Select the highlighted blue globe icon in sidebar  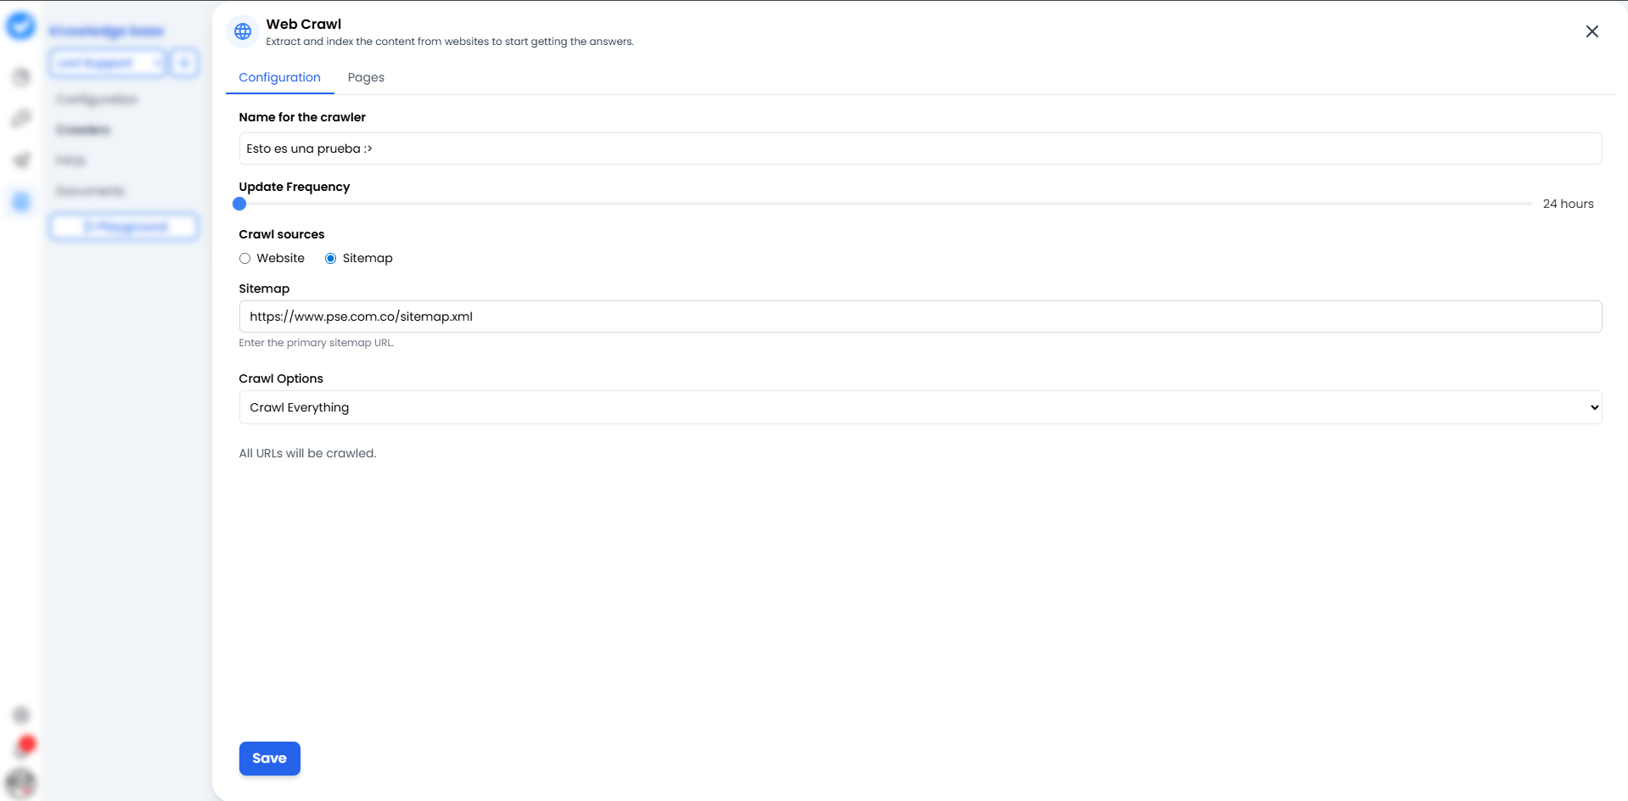point(21,202)
